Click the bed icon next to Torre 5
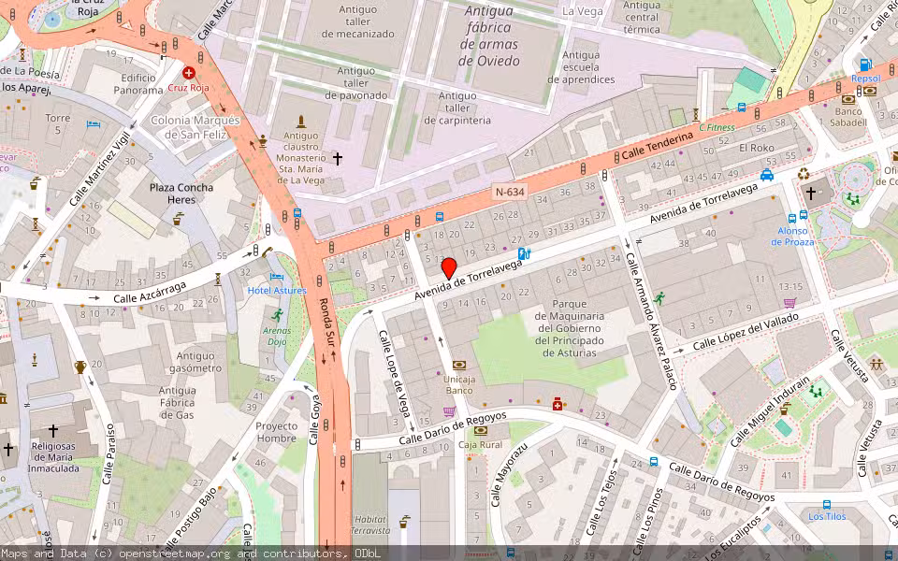 tap(94, 123)
